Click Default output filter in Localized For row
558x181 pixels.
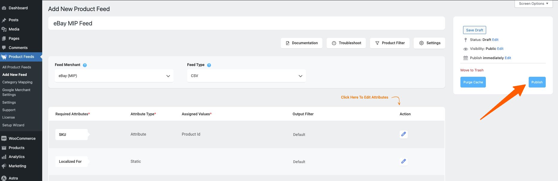[x=299, y=162]
